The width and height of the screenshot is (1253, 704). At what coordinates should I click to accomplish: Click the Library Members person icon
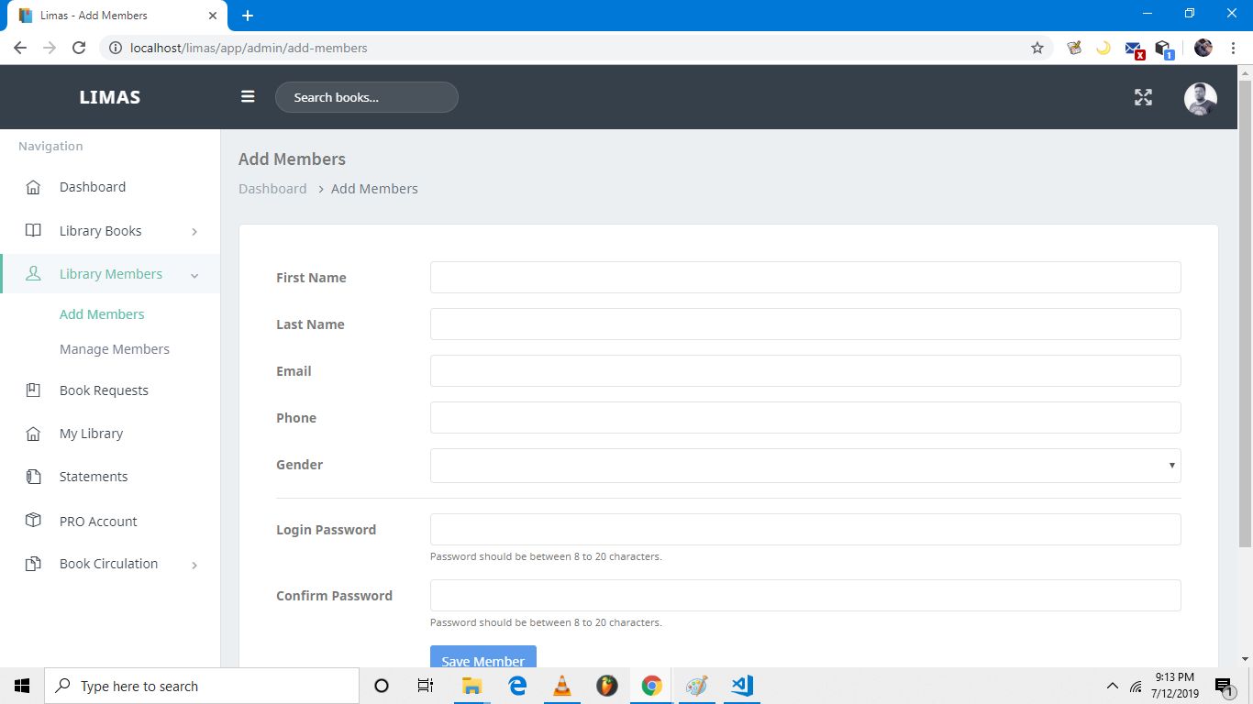(x=33, y=274)
